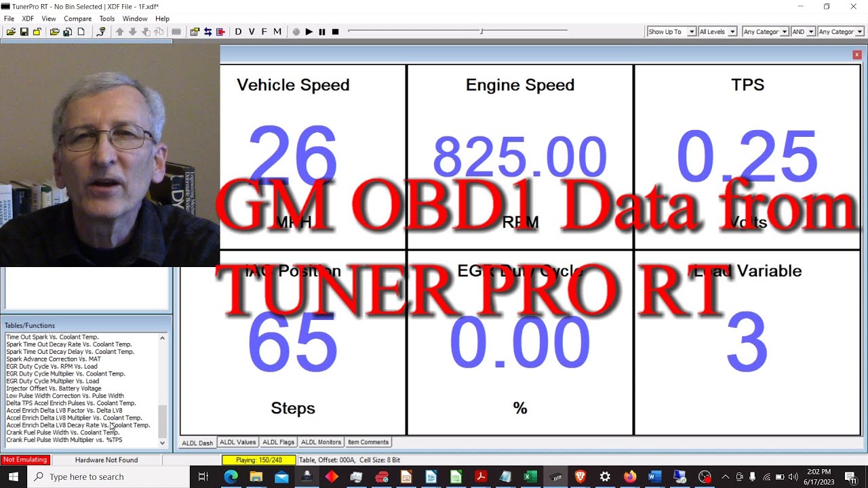Open the first Any Category dropdown
Screen dimensions: 868x488
(x=765, y=32)
